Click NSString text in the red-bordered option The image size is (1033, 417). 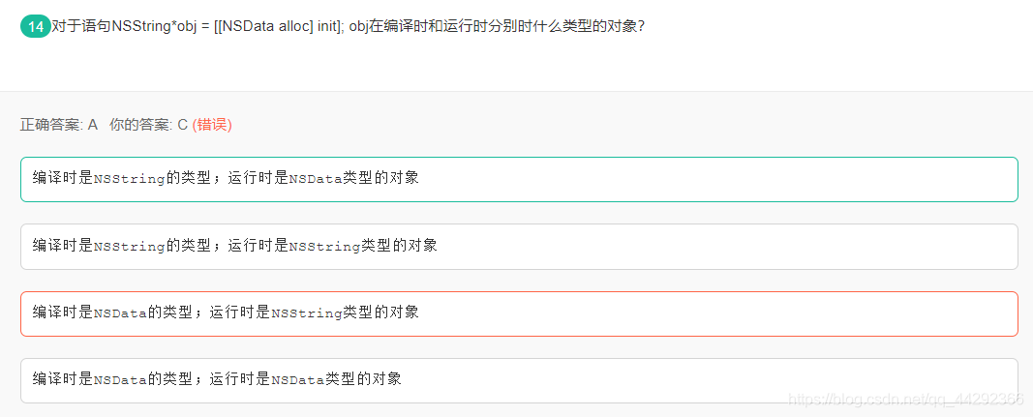click(307, 313)
